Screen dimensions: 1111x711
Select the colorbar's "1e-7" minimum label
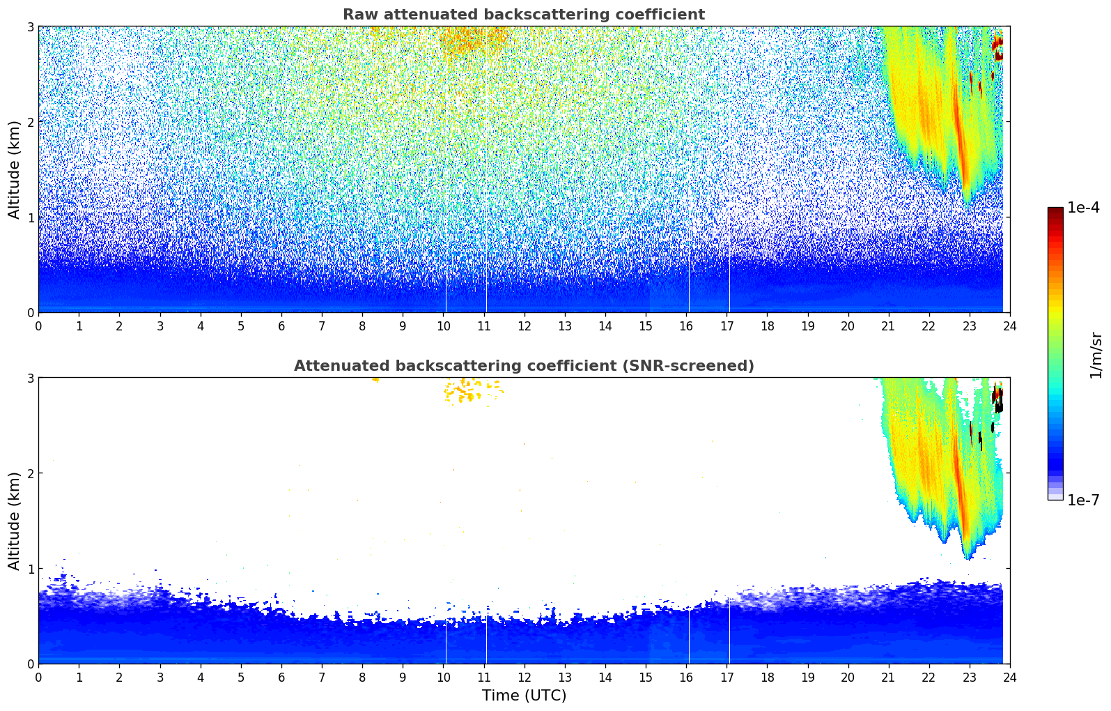coord(1083,500)
